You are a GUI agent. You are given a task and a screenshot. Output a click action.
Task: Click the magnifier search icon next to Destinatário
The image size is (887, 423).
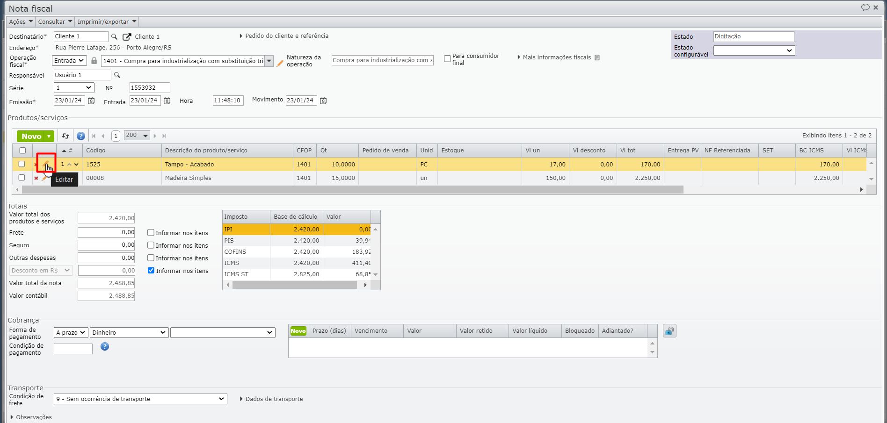point(114,36)
